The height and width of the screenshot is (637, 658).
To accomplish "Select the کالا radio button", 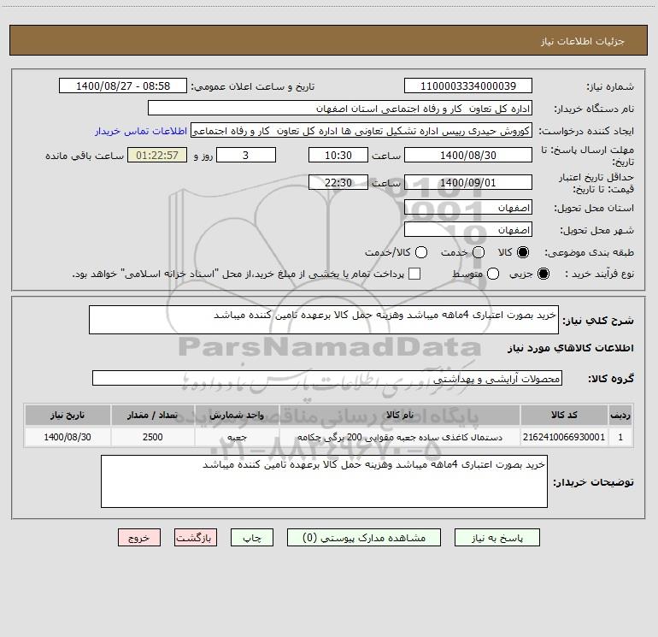I will coord(523,252).
